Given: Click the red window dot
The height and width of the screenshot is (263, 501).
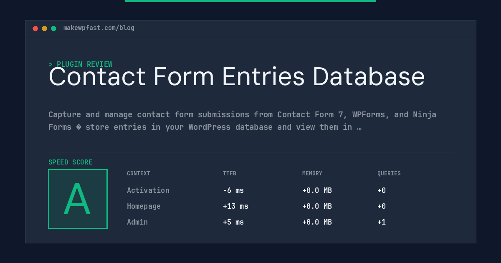Looking at the screenshot, I should coord(35,28).
